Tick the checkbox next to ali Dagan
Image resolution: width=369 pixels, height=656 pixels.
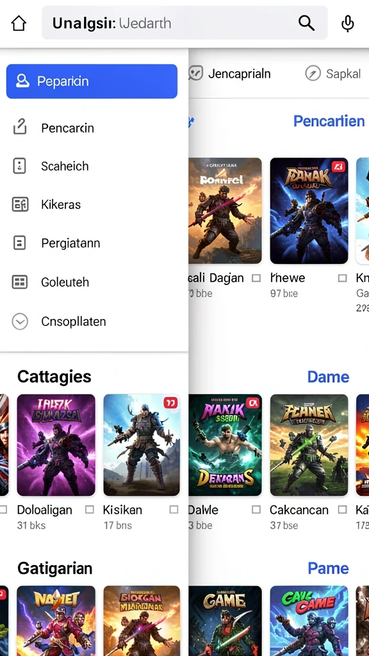[256, 278]
